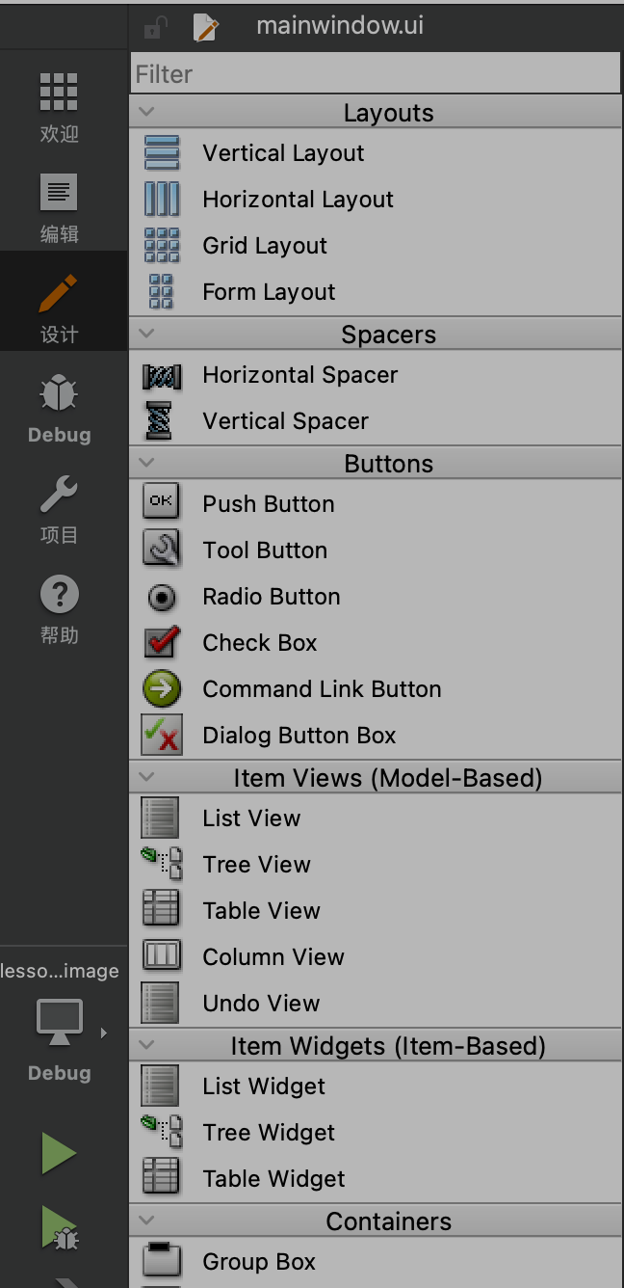The image size is (624, 1288).
Task: Select the Tree View widget icon
Action: tap(162, 863)
